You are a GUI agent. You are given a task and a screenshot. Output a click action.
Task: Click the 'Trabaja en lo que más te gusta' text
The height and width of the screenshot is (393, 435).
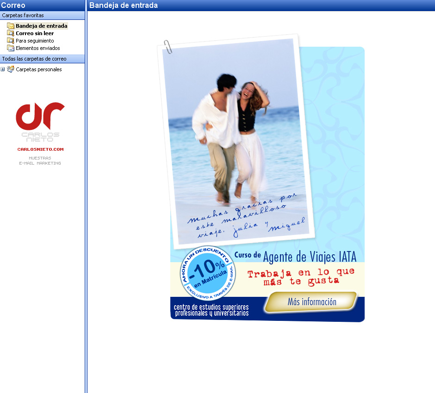tap(301, 276)
